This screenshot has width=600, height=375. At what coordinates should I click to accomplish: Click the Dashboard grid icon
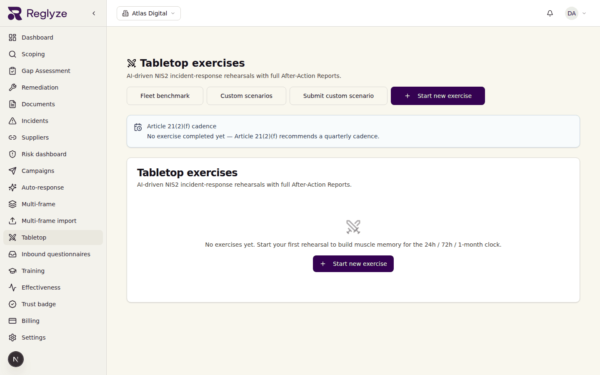(12, 37)
